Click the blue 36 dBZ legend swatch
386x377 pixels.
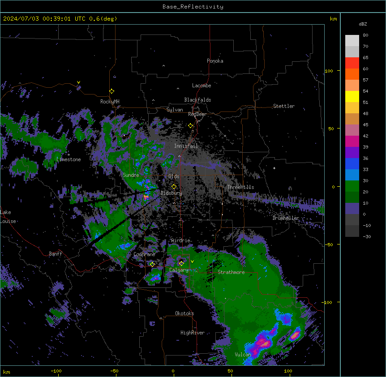(352, 163)
